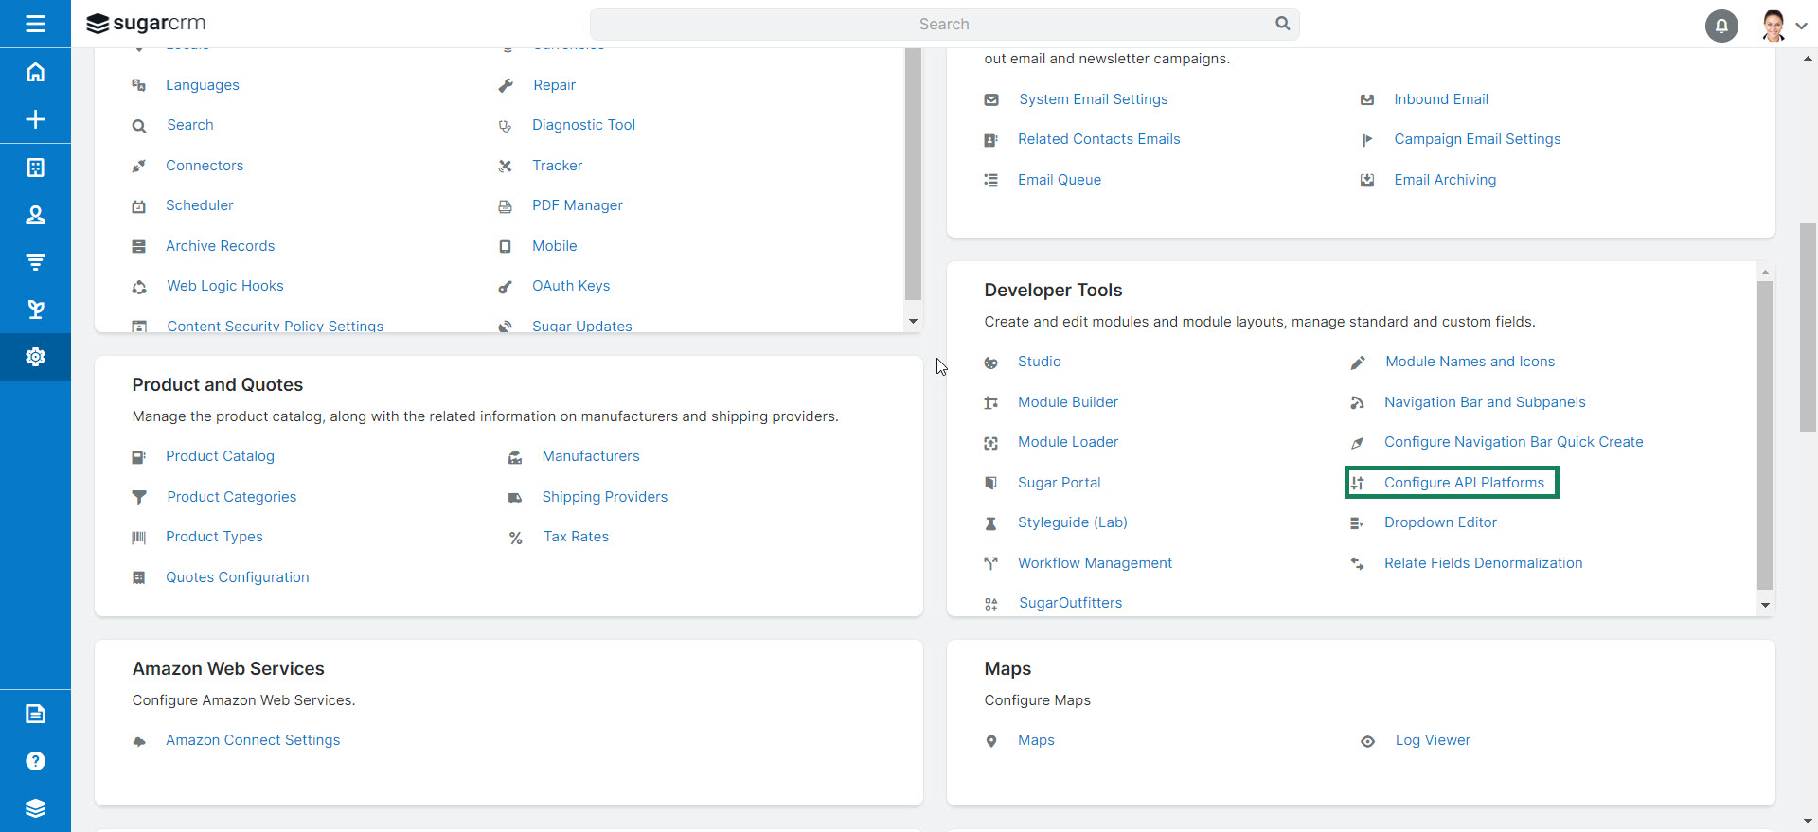Open Configure API Platforms link
Screen dimensions: 1818x832
(x=1463, y=483)
